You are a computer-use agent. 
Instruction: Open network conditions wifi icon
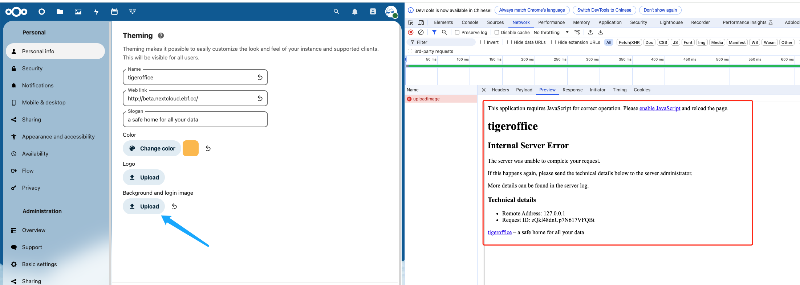pyautogui.click(x=577, y=32)
